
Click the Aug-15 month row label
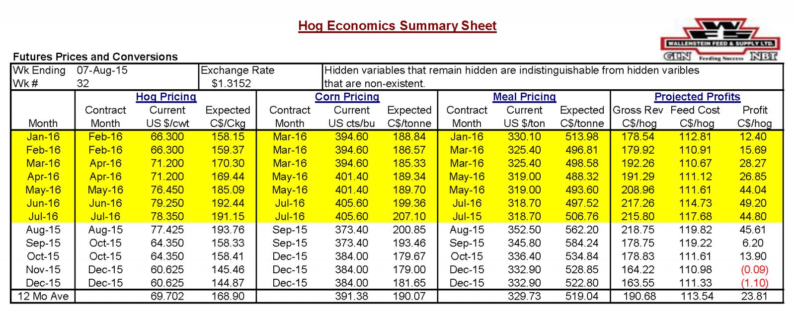tap(43, 230)
